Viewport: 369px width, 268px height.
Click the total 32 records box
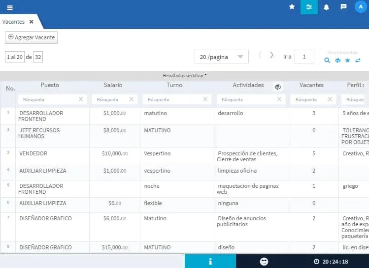[x=38, y=57]
